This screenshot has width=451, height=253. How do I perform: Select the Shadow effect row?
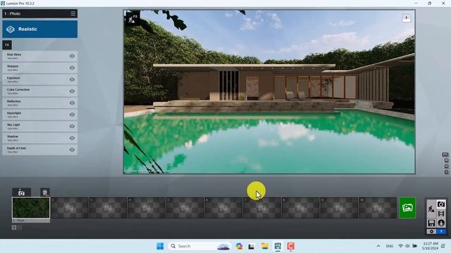point(40,138)
